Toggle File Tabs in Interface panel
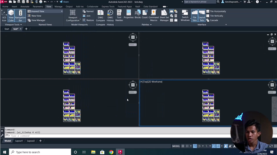 click(194, 15)
